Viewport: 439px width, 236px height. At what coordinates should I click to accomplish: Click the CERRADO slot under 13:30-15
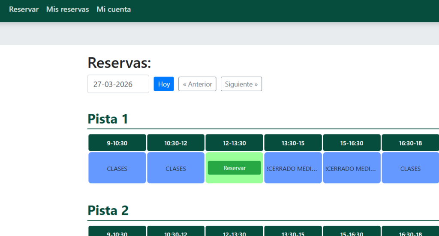tap(293, 168)
